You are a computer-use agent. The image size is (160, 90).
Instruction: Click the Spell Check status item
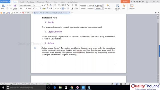pyautogui.click(x=51, y=84)
